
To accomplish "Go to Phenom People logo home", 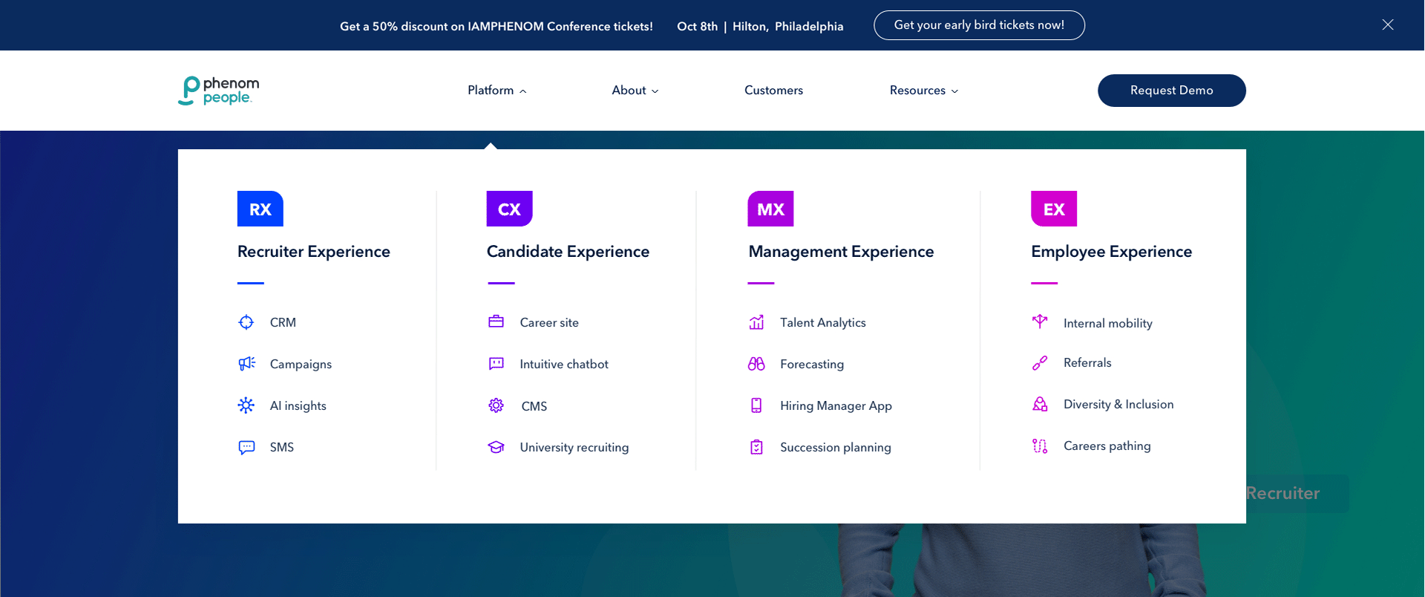I will click(219, 91).
